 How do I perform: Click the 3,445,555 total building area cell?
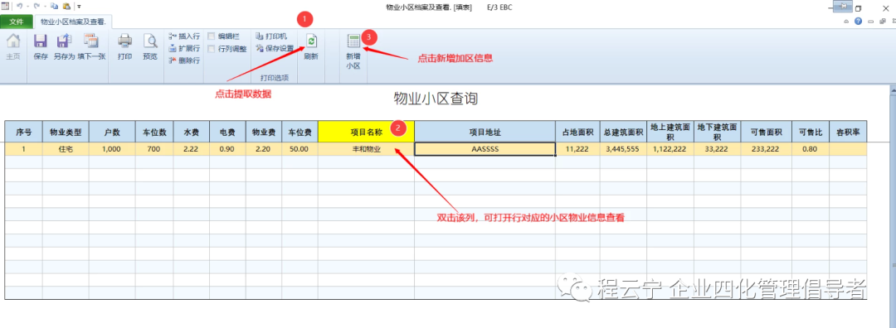click(623, 149)
